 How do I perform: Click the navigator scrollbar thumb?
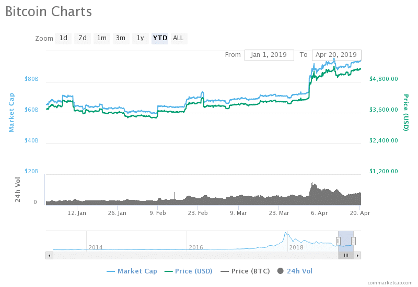pyautogui.click(x=346, y=256)
